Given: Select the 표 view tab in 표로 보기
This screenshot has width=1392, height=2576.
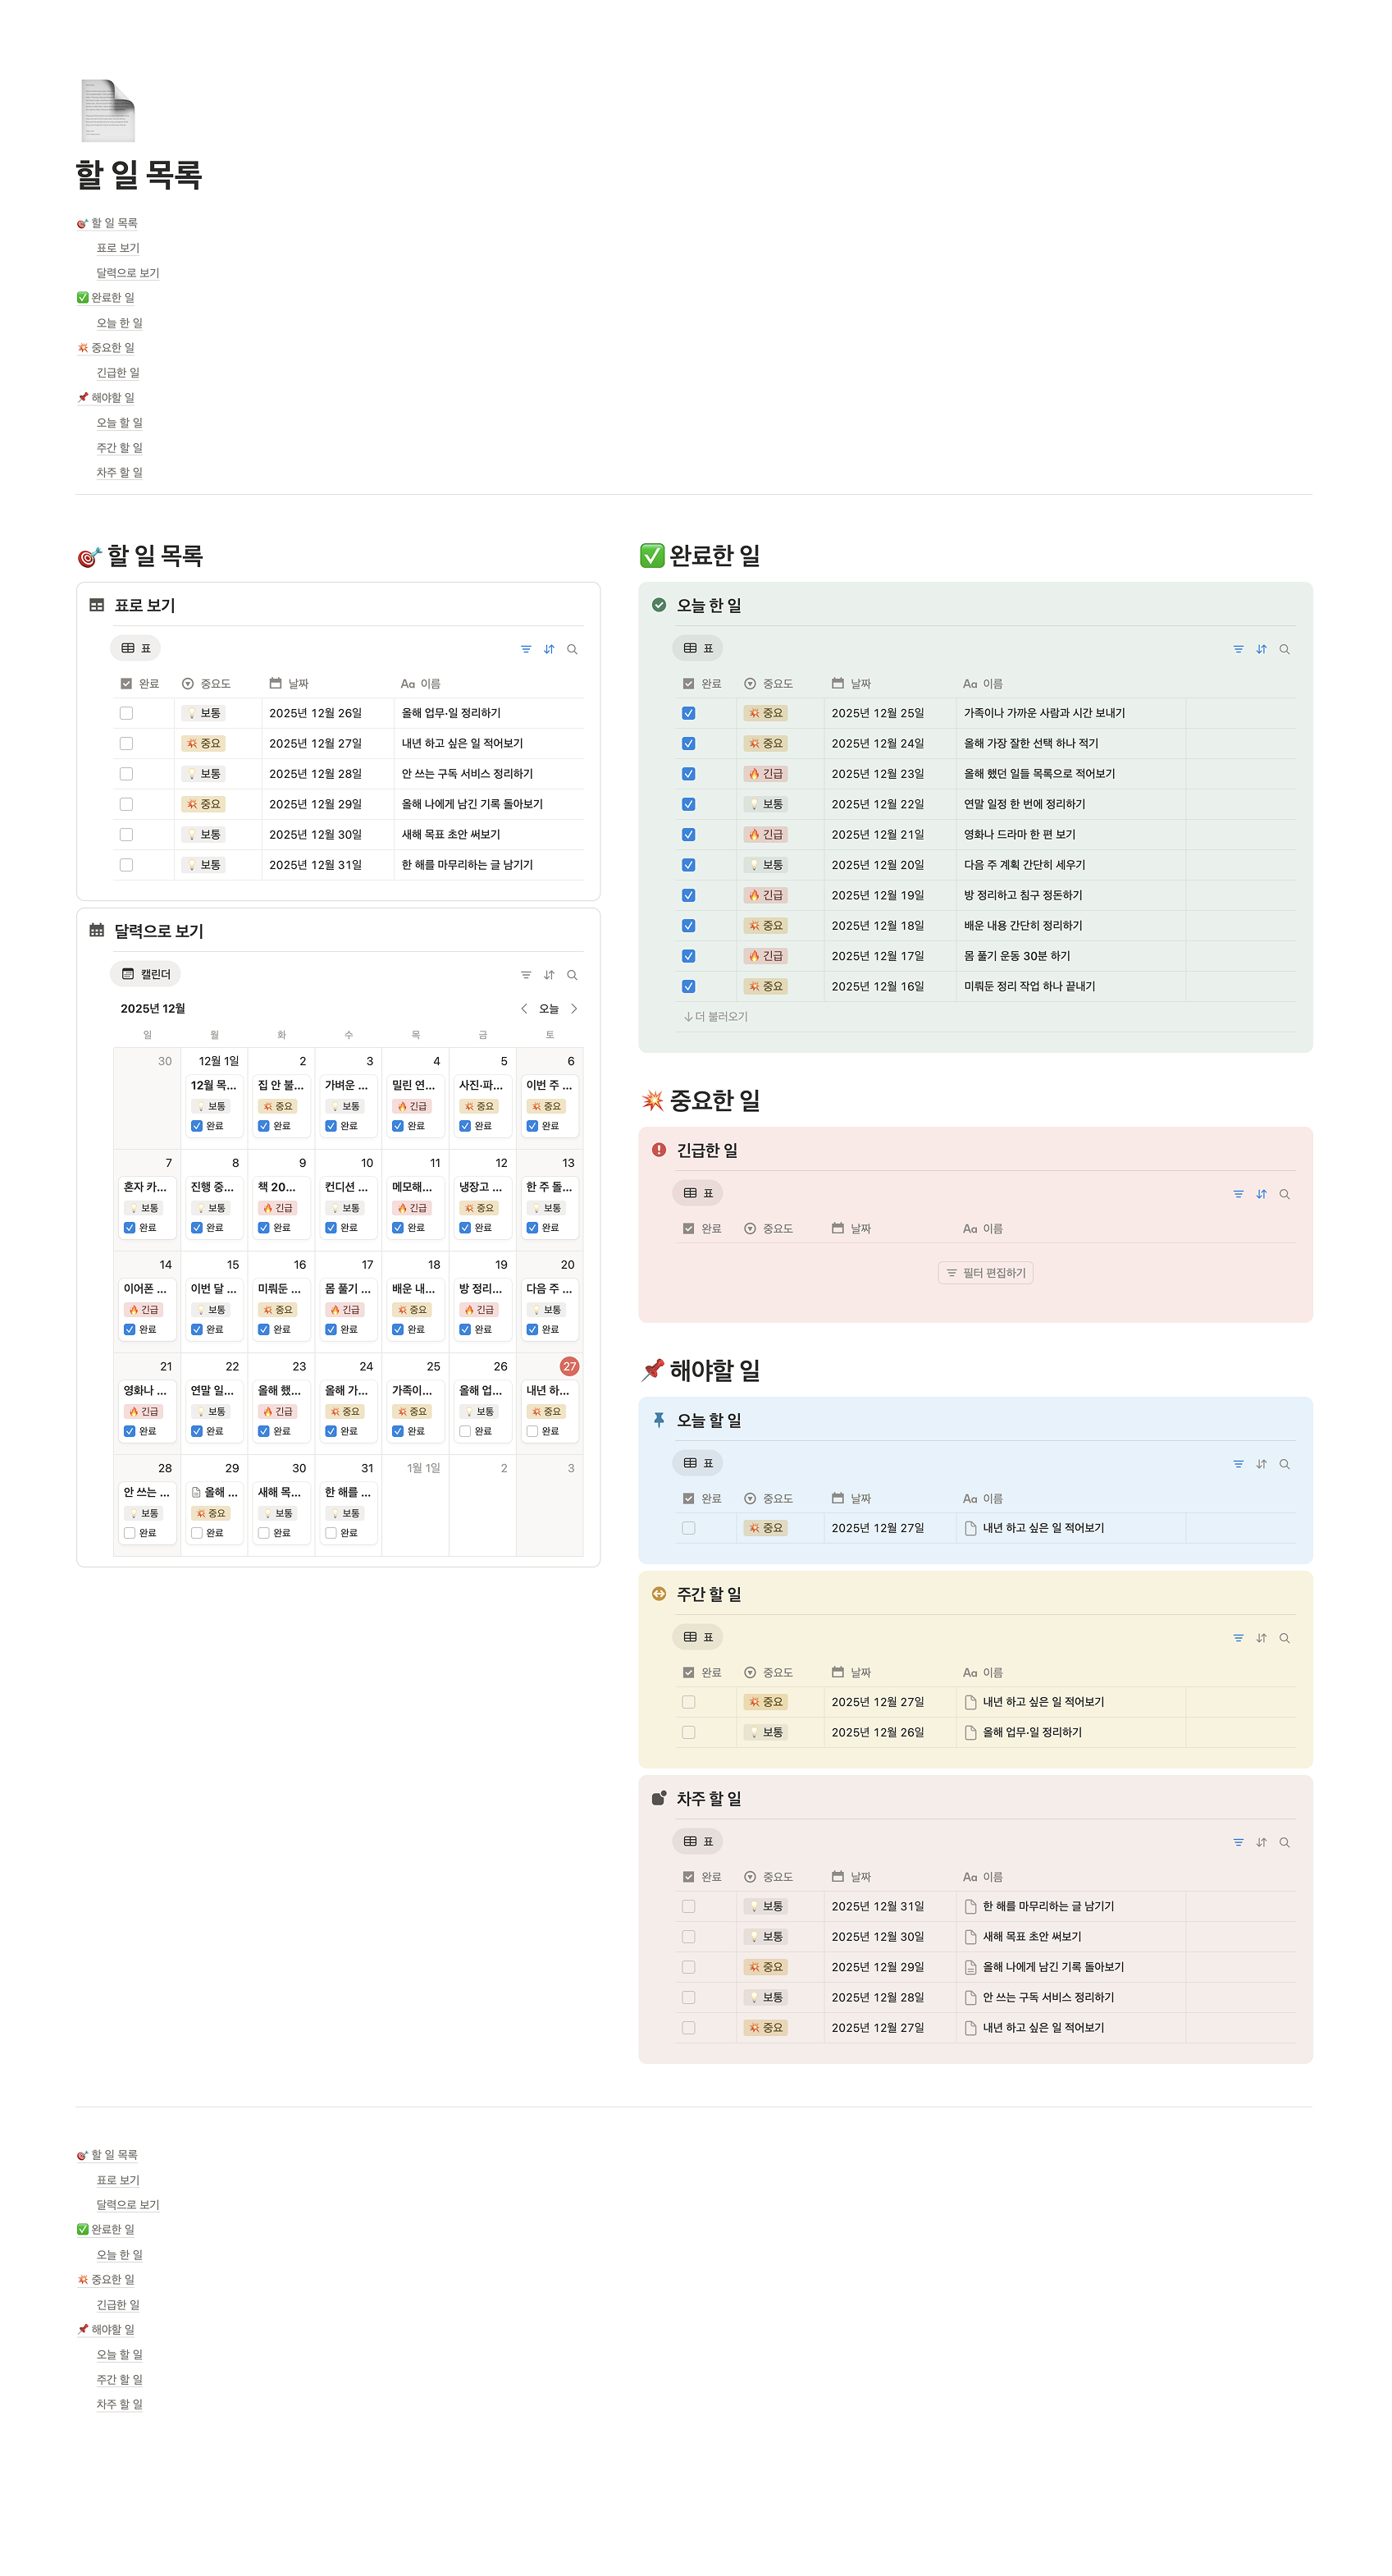Looking at the screenshot, I should 136,648.
